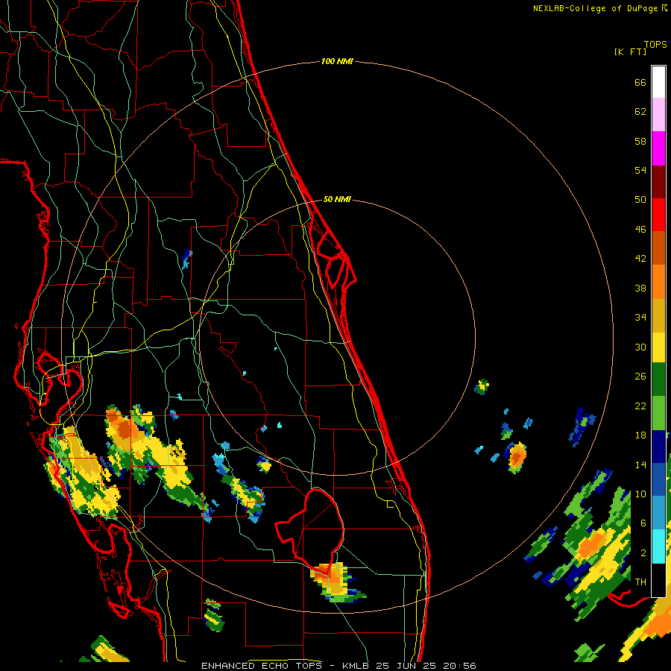
Task: Click the TH threshold label
Action: pos(640,582)
